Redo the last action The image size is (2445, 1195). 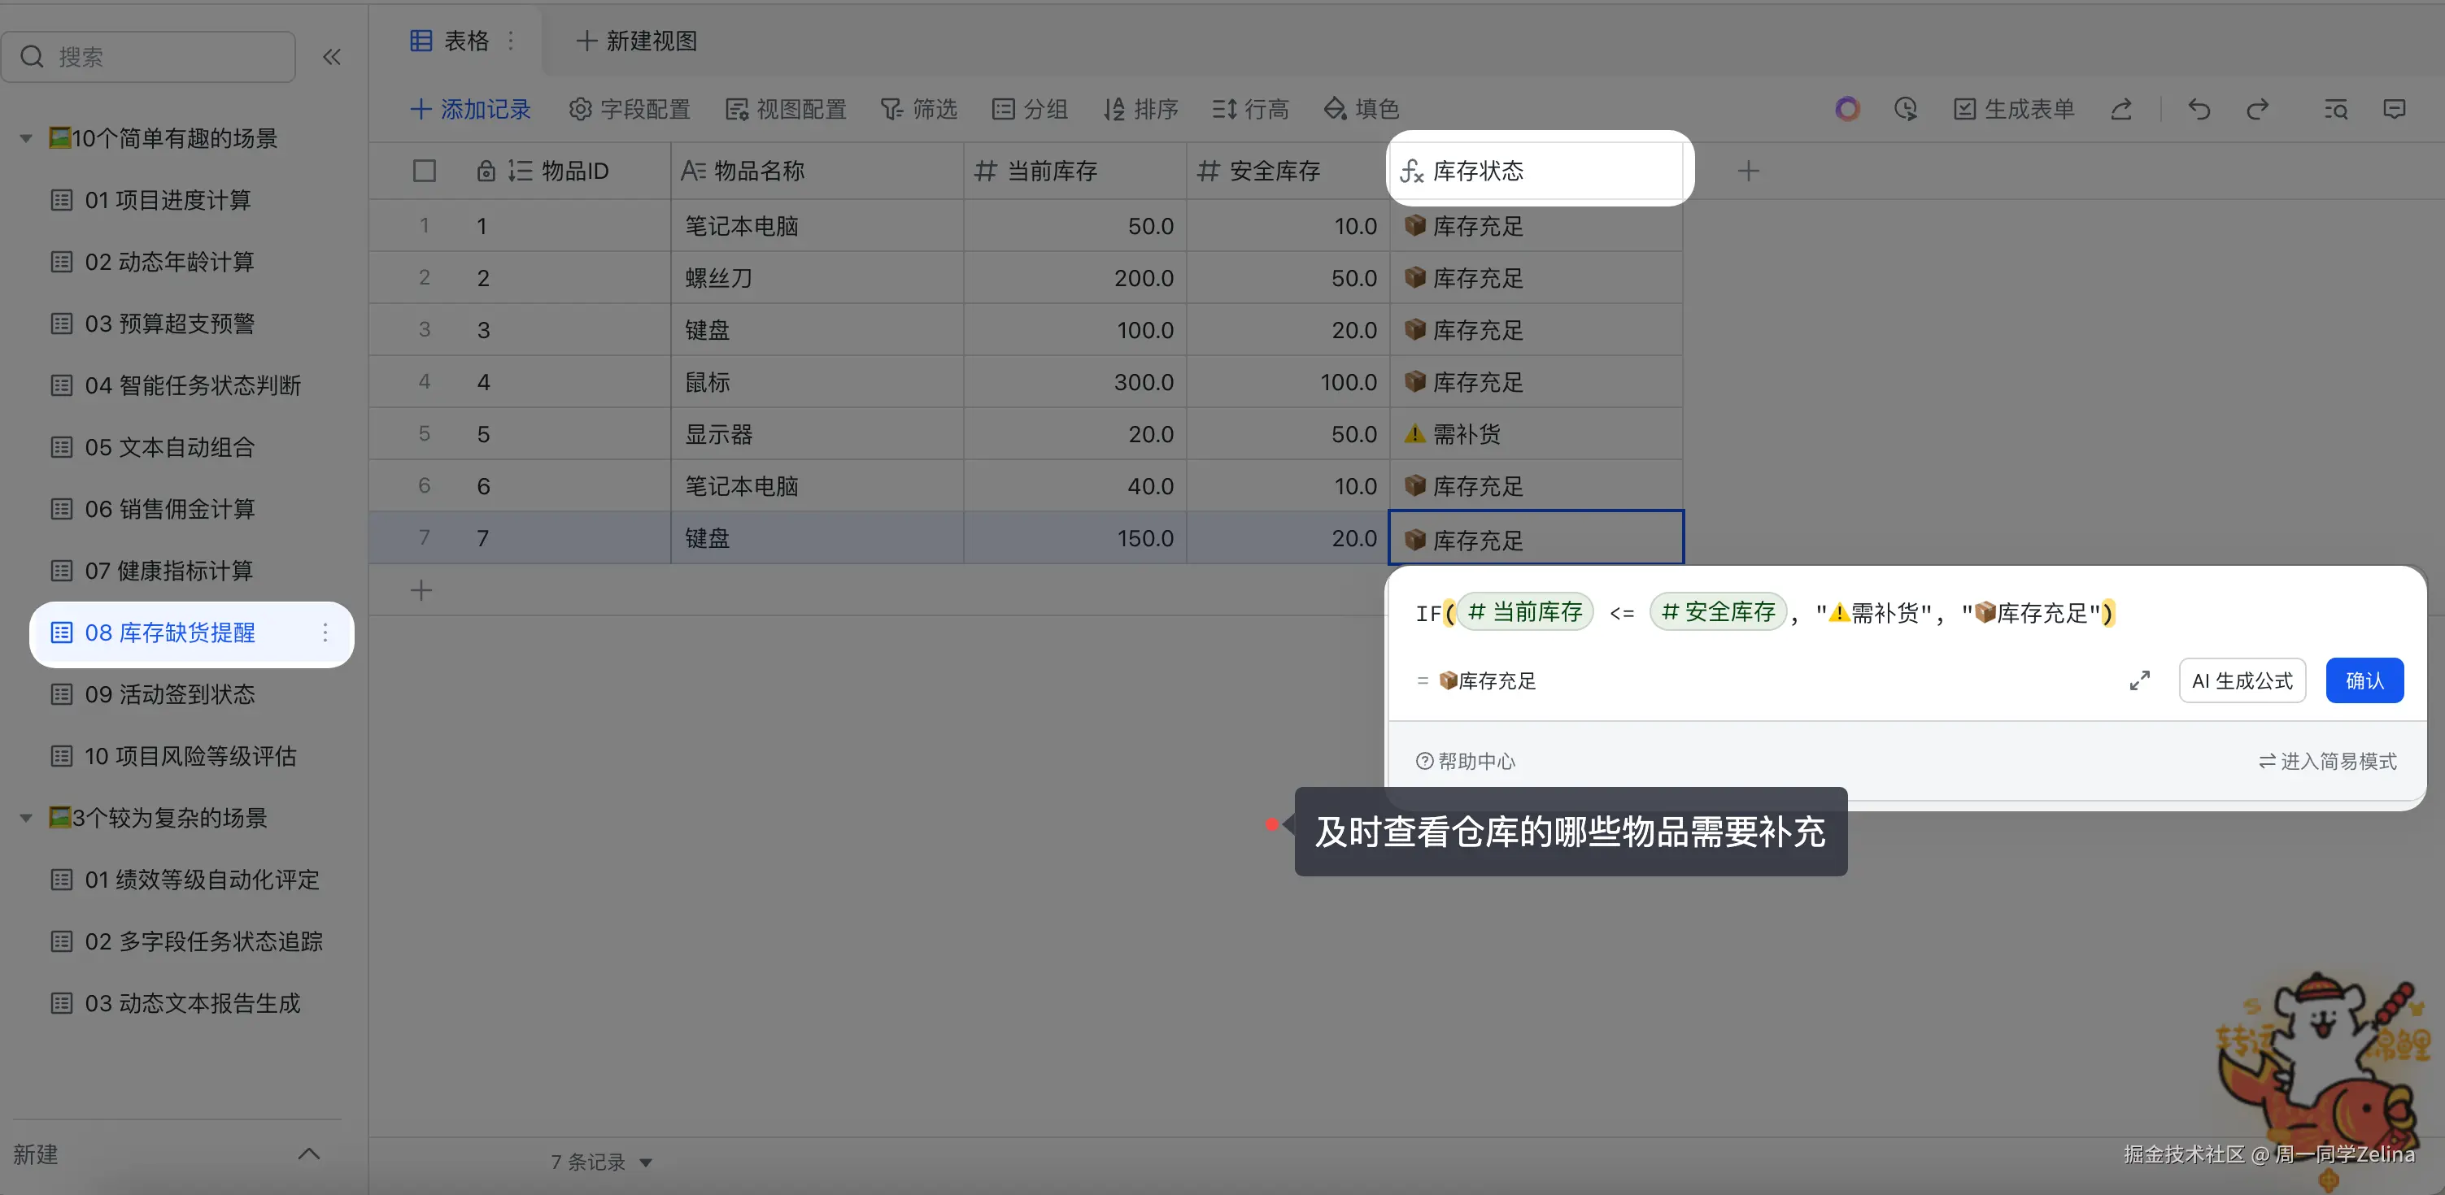click(x=2257, y=109)
